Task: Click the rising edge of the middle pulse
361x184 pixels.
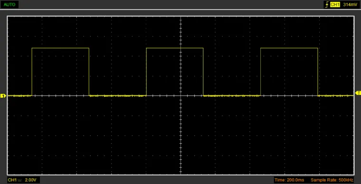Action: [146, 72]
